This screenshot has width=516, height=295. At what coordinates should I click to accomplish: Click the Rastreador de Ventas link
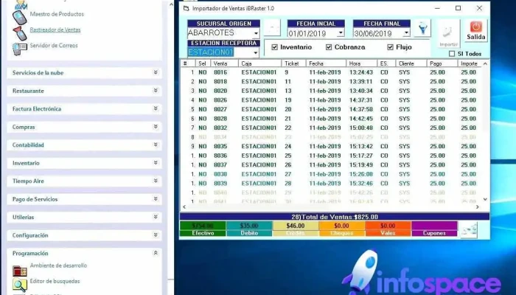pyautogui.click(x=55, y=30)
